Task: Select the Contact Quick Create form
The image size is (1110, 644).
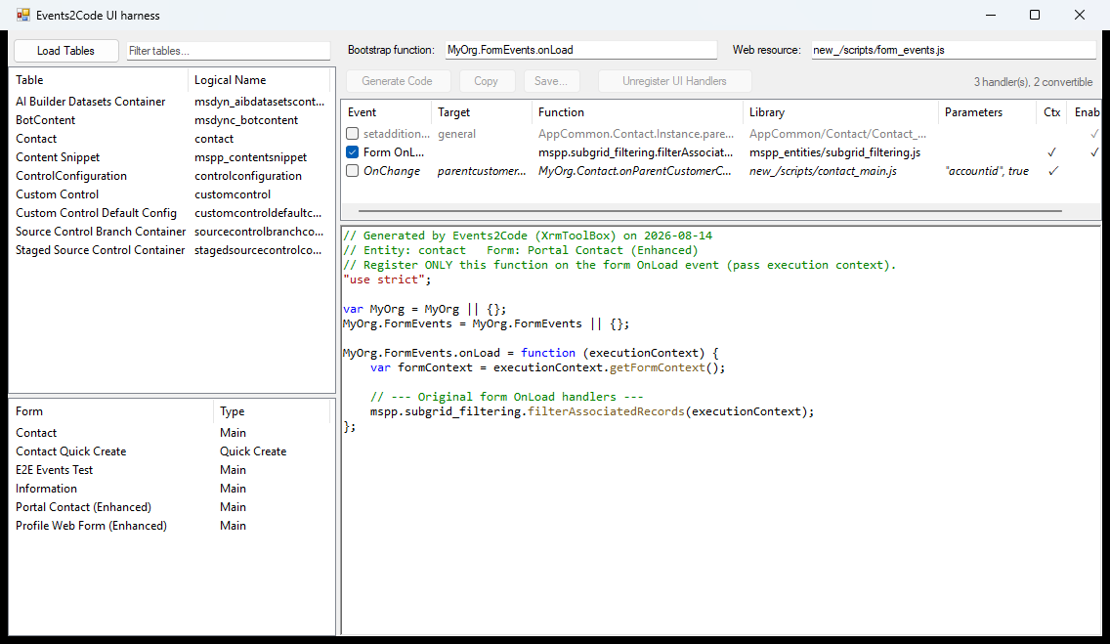Action: [x=171, y=451]
